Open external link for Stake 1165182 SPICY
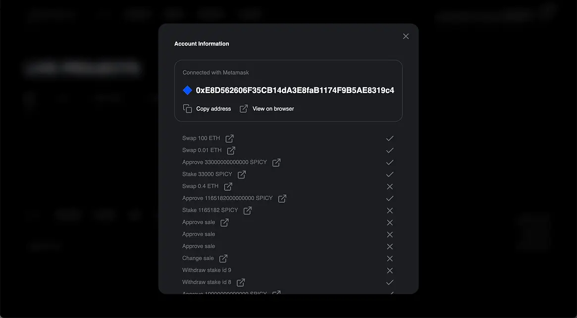577x318 pixels. (248, 210)
